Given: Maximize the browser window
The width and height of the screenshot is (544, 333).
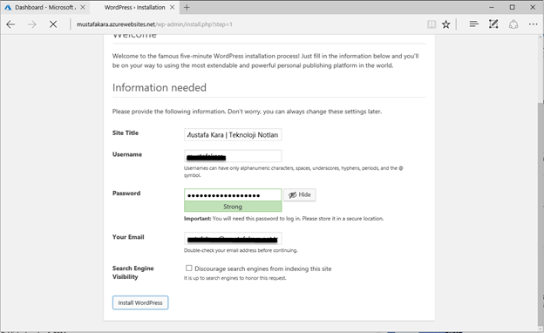Looking at the screenshot, I should click(x=513, y=7).
